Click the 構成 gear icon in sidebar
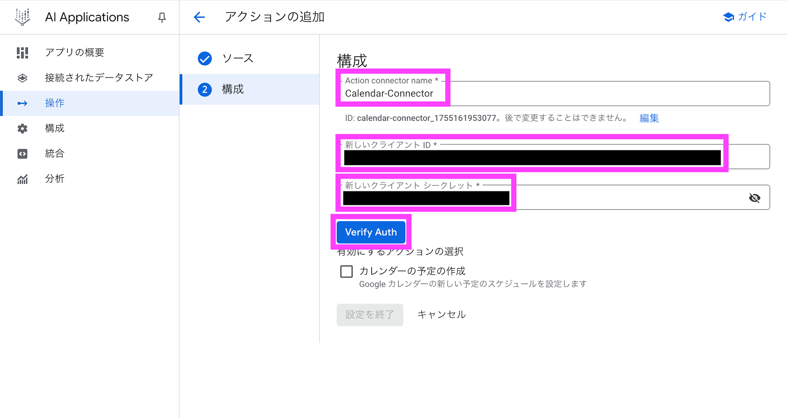This screenshot has height=418, width=787. pos(22,129)
